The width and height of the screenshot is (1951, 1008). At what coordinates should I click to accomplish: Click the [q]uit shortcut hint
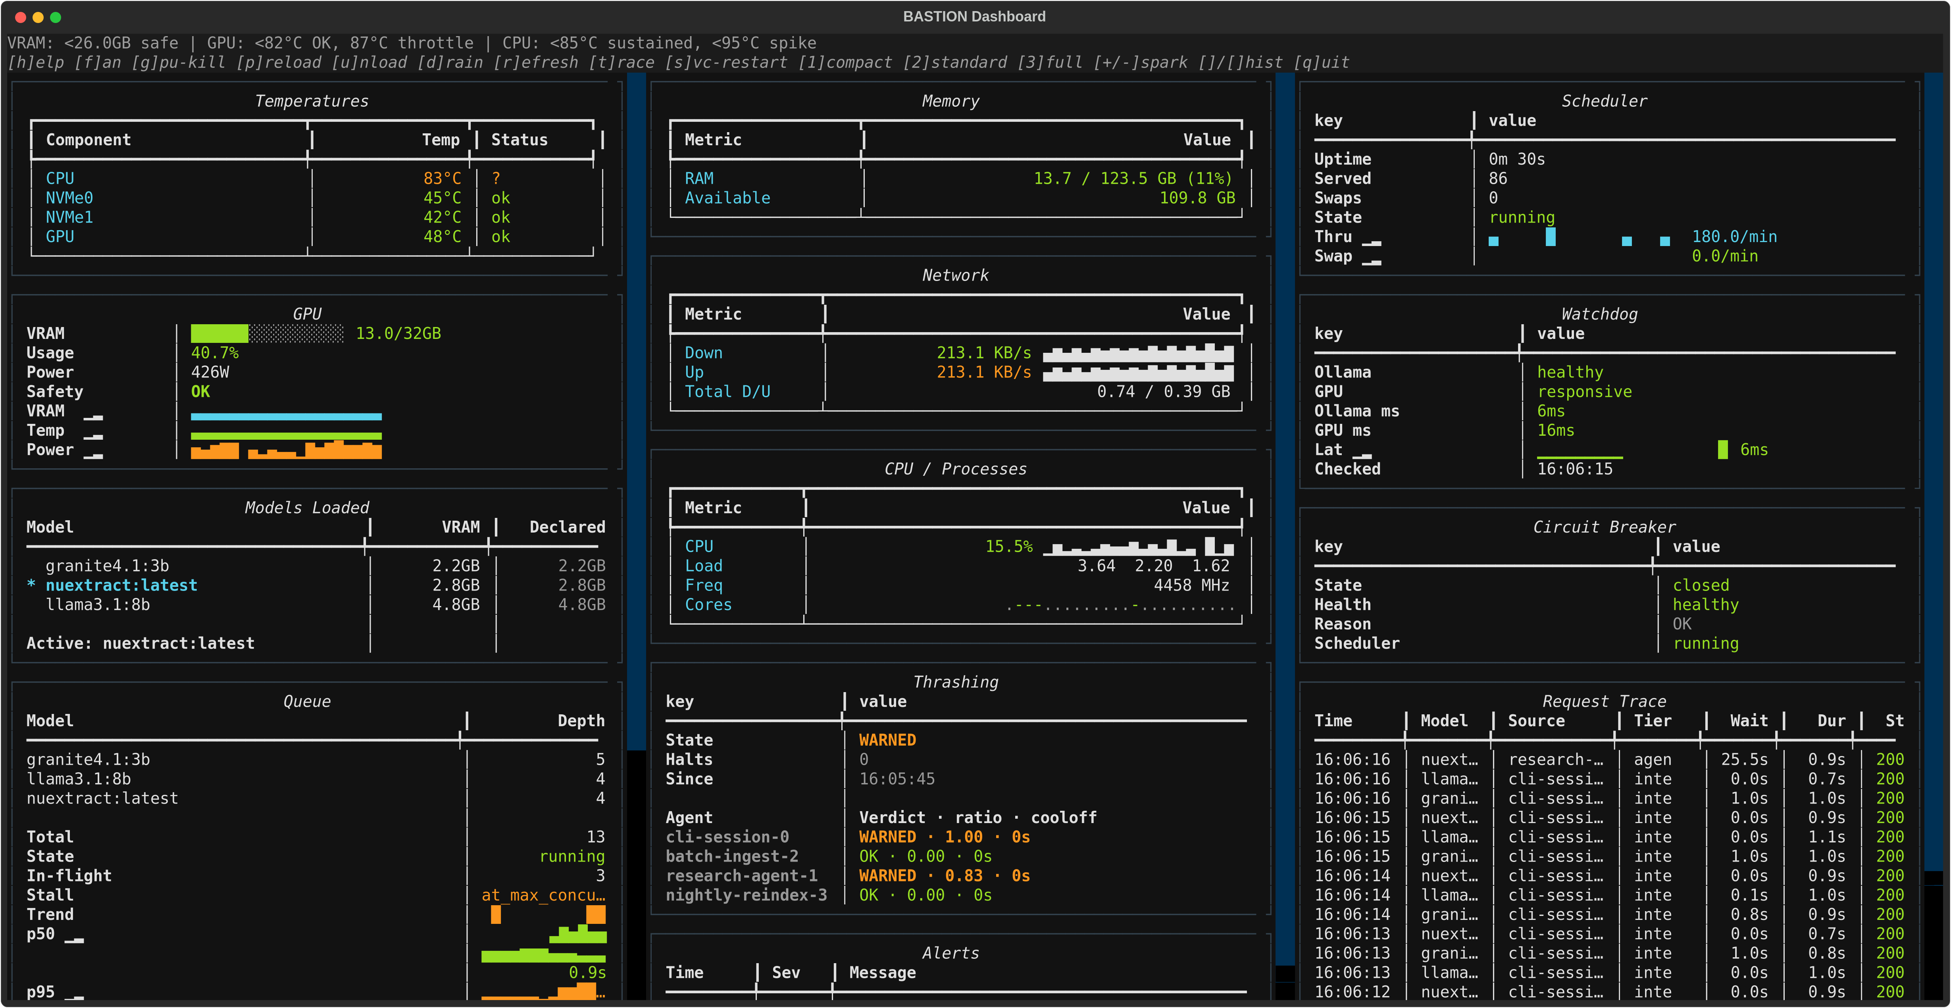[1321, 62]
